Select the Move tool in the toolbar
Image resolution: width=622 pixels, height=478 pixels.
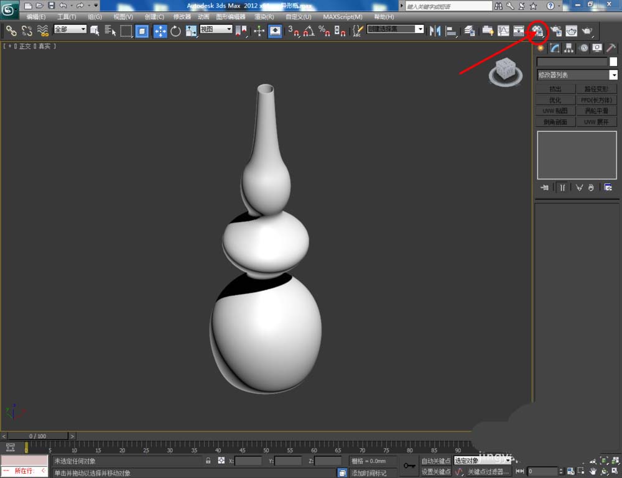click(x=160, y=31)
